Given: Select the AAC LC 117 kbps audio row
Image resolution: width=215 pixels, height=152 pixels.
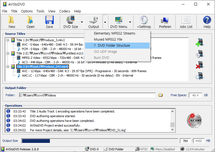Looking at the screenshot, I should pyautogui.click(x=78, y=75).
